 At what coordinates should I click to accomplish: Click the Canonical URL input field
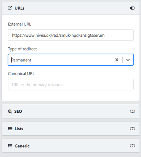[71, 84]
